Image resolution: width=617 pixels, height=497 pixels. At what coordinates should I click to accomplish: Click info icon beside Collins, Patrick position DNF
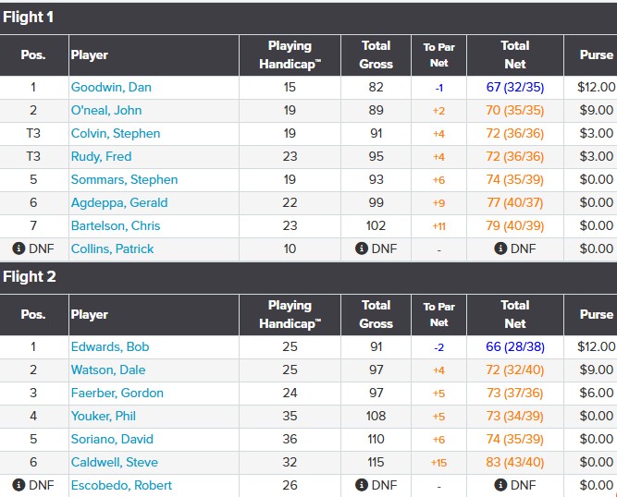18,248
